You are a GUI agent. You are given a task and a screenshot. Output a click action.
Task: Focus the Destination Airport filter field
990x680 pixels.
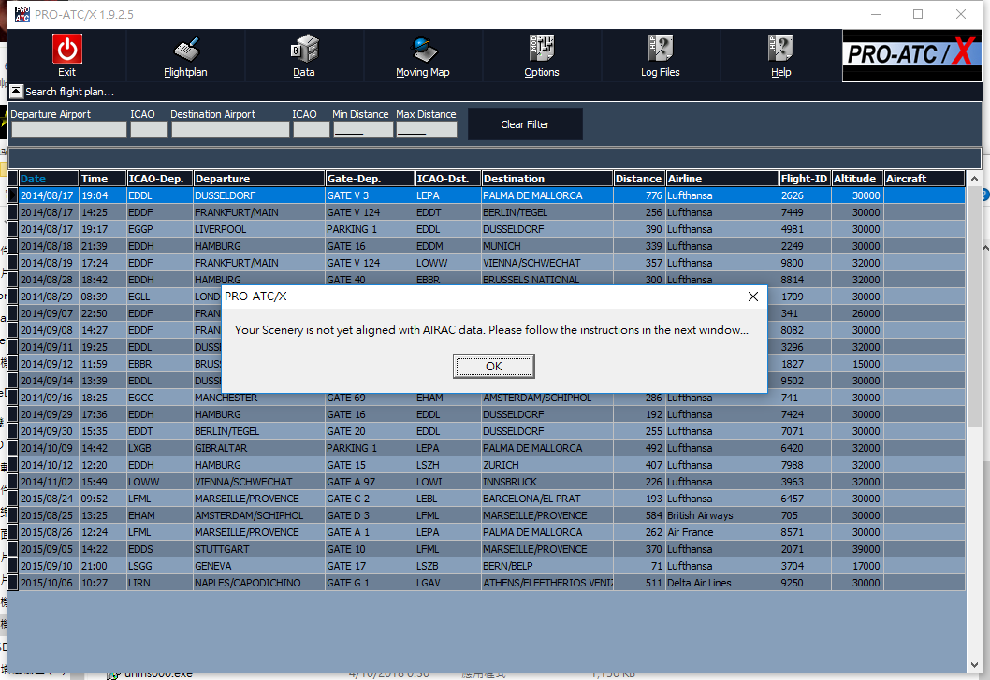230,129
